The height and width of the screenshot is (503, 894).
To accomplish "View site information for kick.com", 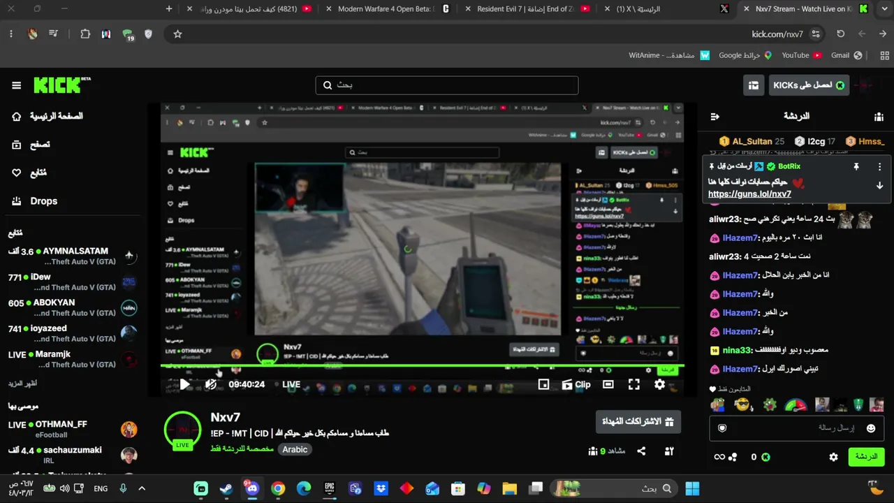I will point(816,34).
